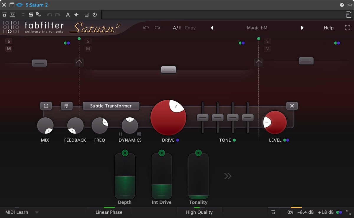
Task: Toggle Linear Phase processing
Action: tap(109, 212)
